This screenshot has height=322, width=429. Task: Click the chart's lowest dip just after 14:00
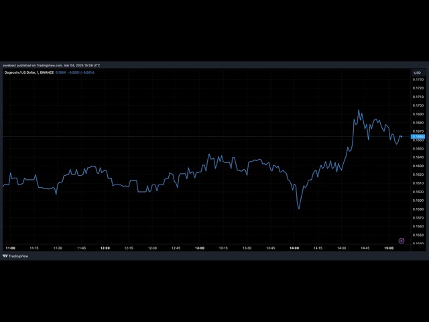point(299,209)
